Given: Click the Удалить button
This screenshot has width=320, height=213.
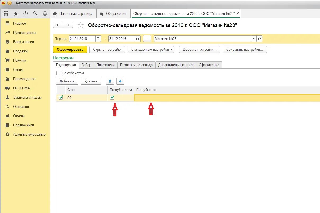Looking at the screenshot, I should (91, 81).
